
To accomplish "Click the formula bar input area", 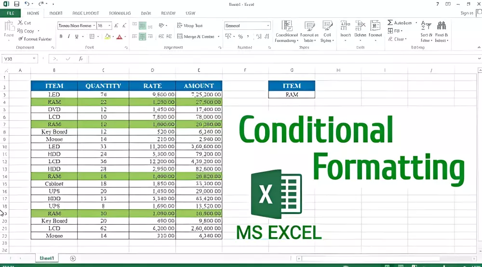I will click(283, 59).
